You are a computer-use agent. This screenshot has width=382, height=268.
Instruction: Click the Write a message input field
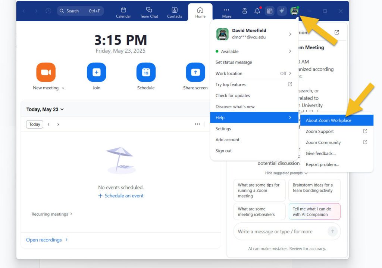point(280,232)
